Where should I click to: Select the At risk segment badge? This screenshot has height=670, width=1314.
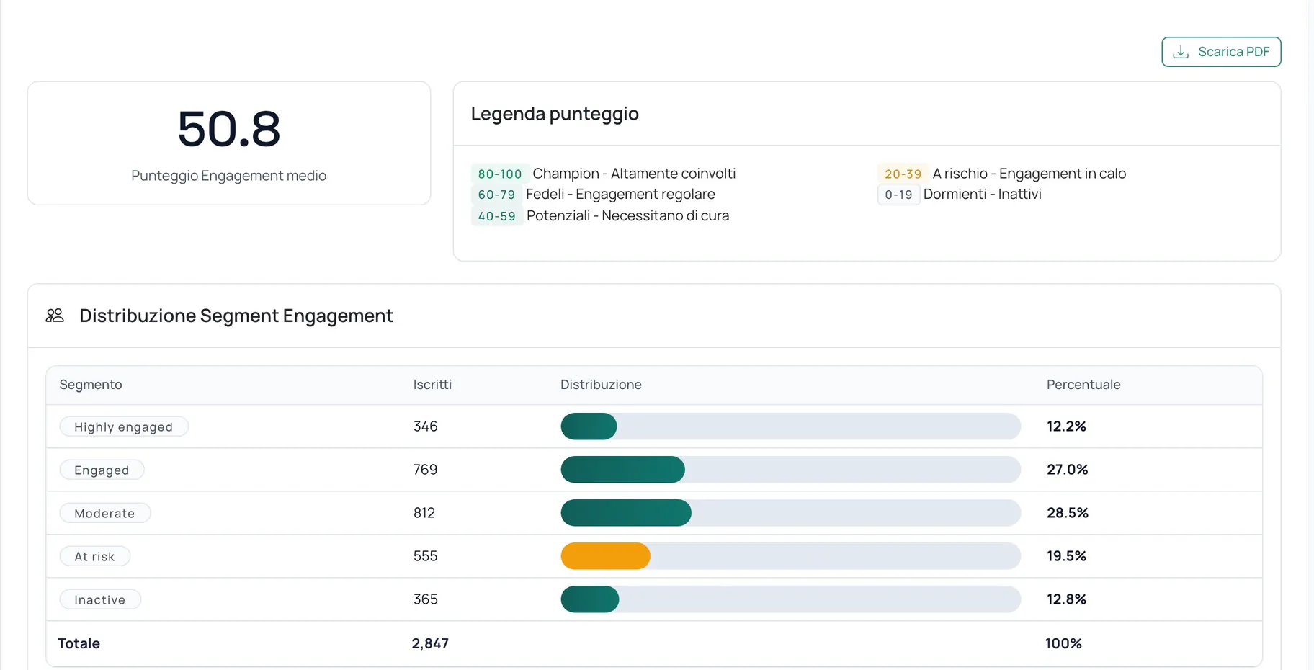(x=94, y=556)
